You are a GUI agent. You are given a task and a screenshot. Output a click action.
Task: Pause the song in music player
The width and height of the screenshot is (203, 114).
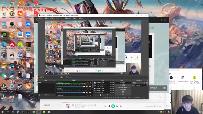[113, 106]
